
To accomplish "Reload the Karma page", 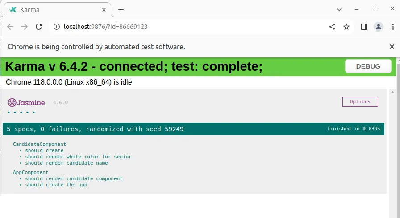I will pyautogui.click(x=39, y=27).
